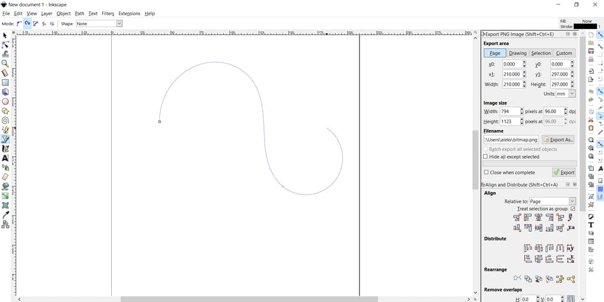The height and width of the screenshot is (302, 604).
Task: Choose Page export area button
Action: point(495,53)
